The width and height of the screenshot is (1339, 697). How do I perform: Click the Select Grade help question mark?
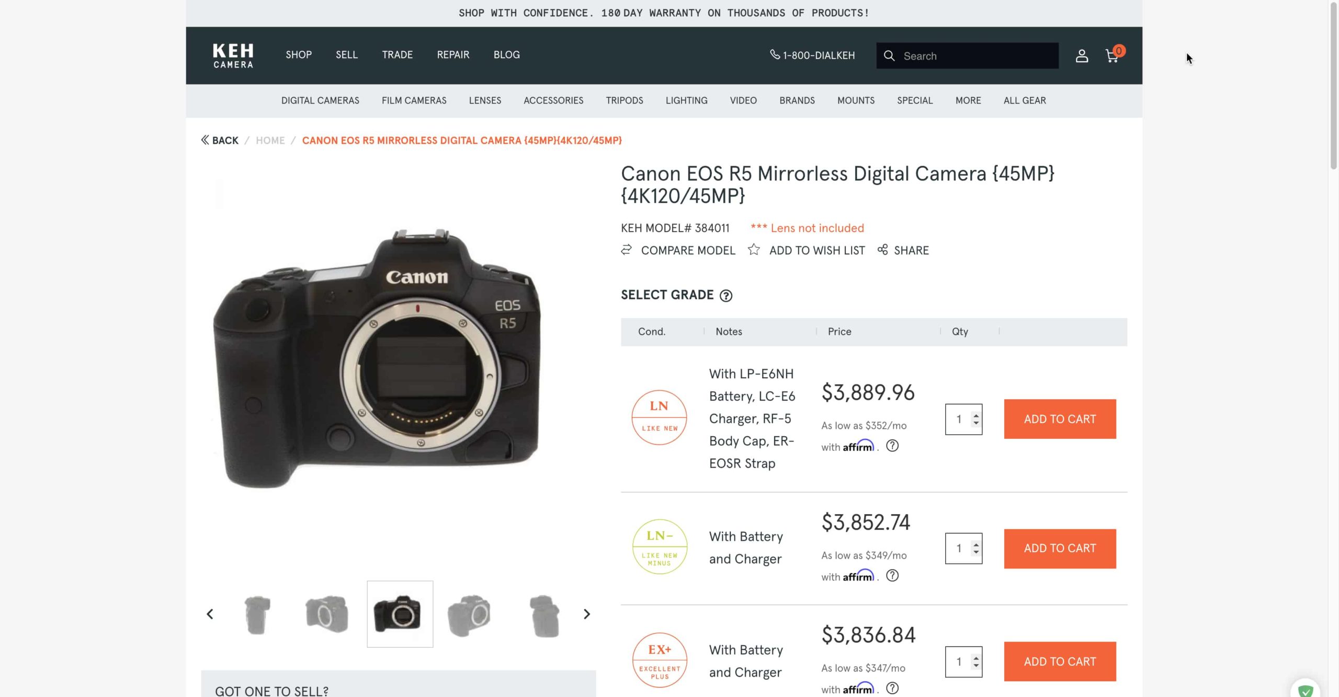(x=727, y=295)
